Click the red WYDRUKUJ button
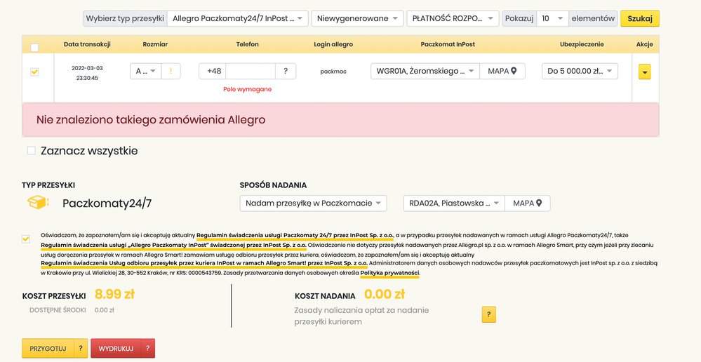The width and height of the screenshot is (701, 362). click(x=116, y=349)
